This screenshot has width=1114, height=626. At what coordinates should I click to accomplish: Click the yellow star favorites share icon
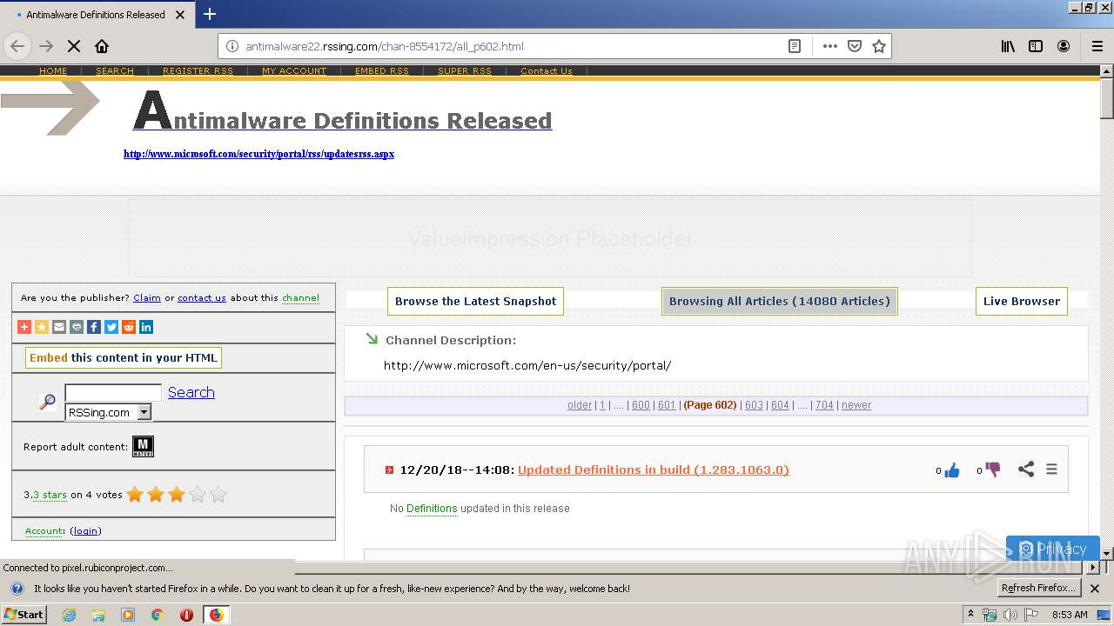click(x=42, y=327)
